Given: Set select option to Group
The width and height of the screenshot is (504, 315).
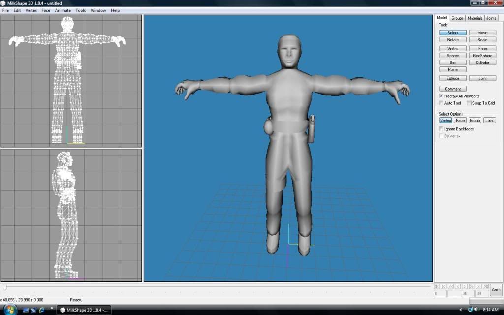Looking at the screenshot, I should tap(475, 120).
